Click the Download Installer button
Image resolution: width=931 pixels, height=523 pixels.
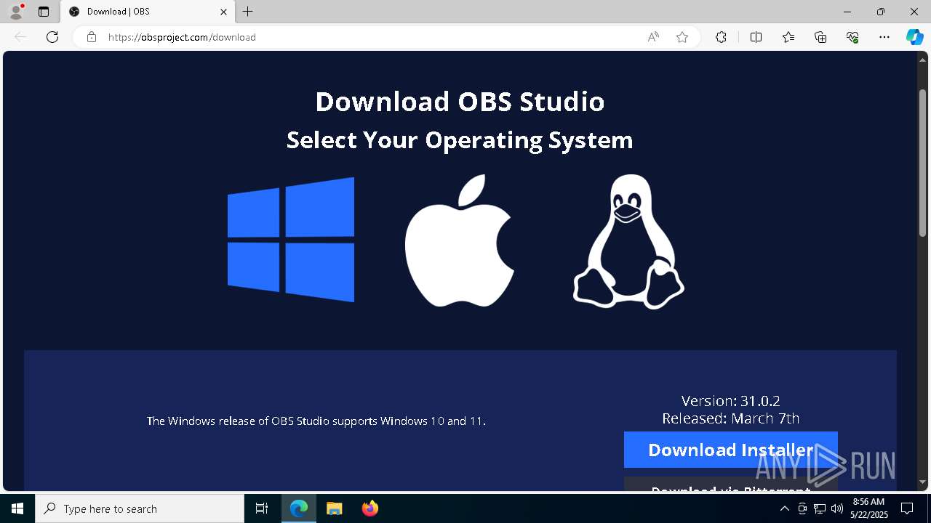pos(730,450)
